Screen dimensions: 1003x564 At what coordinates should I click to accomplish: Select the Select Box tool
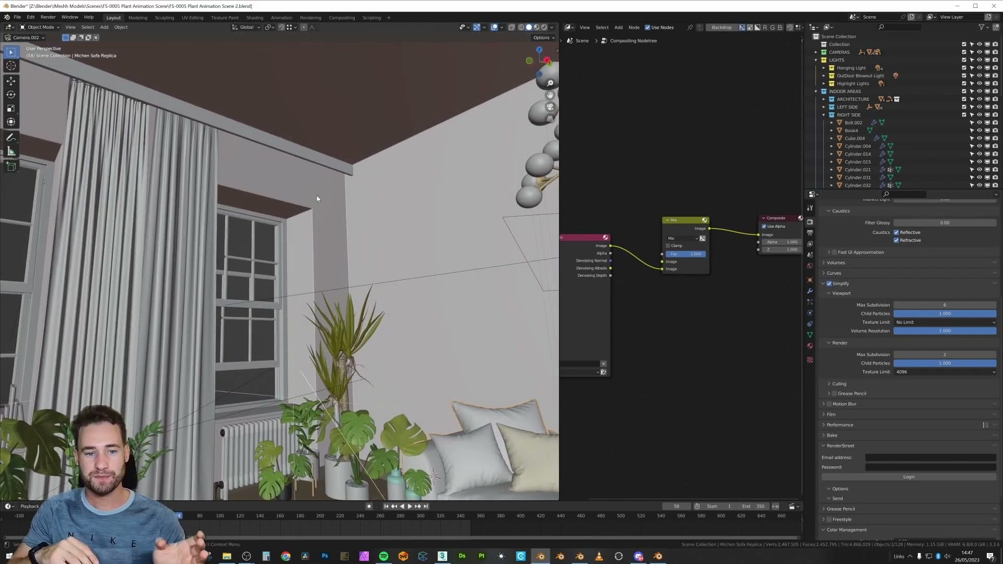click(x=11, y=52)
